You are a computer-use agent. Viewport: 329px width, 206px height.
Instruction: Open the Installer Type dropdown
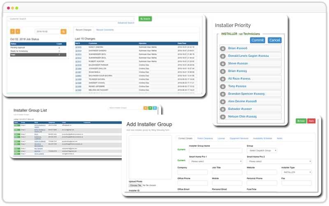pos(297,172)
